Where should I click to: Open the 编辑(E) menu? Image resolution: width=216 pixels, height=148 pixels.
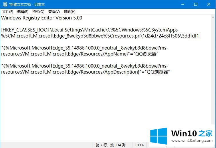(23, 12)
